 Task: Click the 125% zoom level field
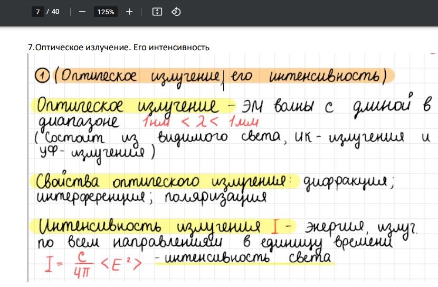(x=106, y=12)
